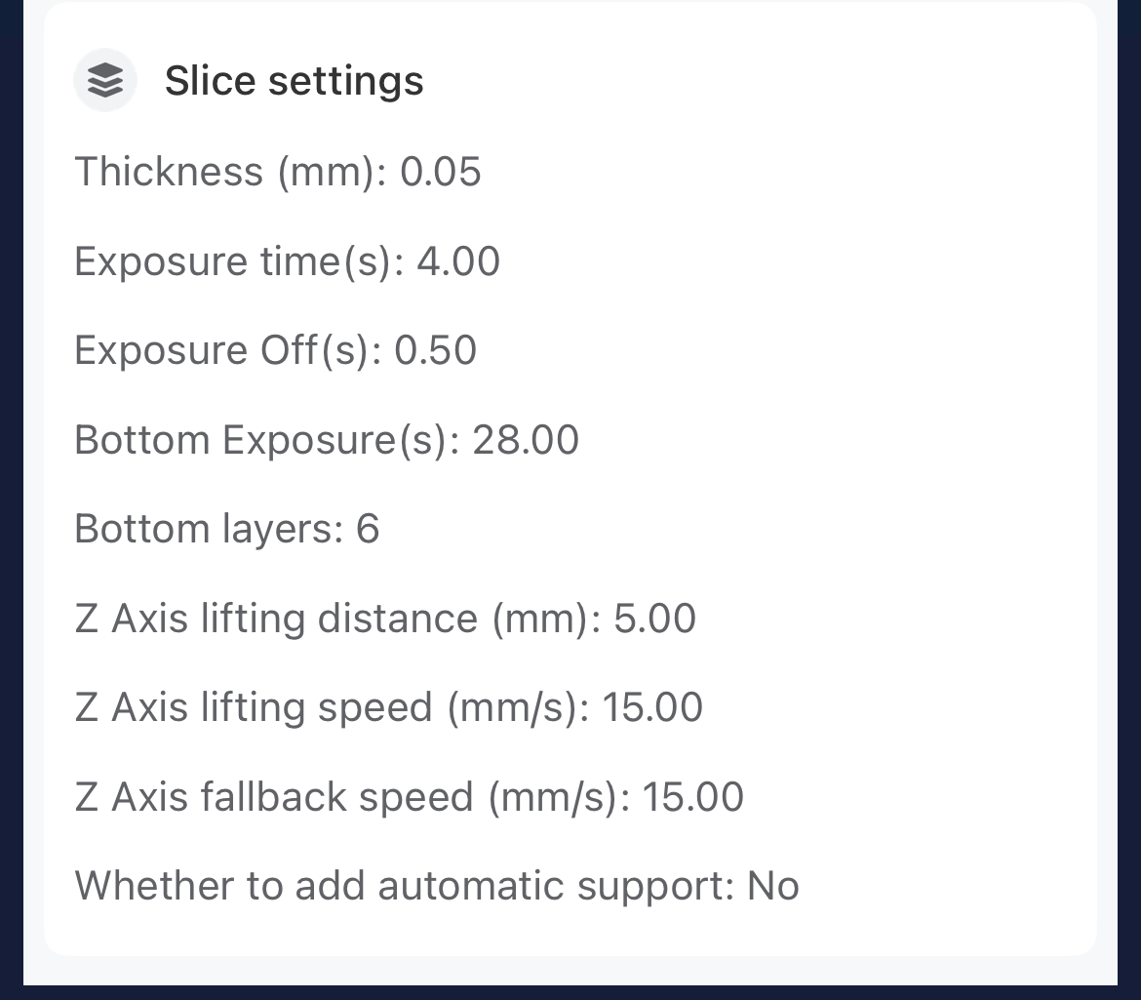Click the 0.05 thickness value
This screenshot has height=1000, width=1141.
[x=441, y=172]
